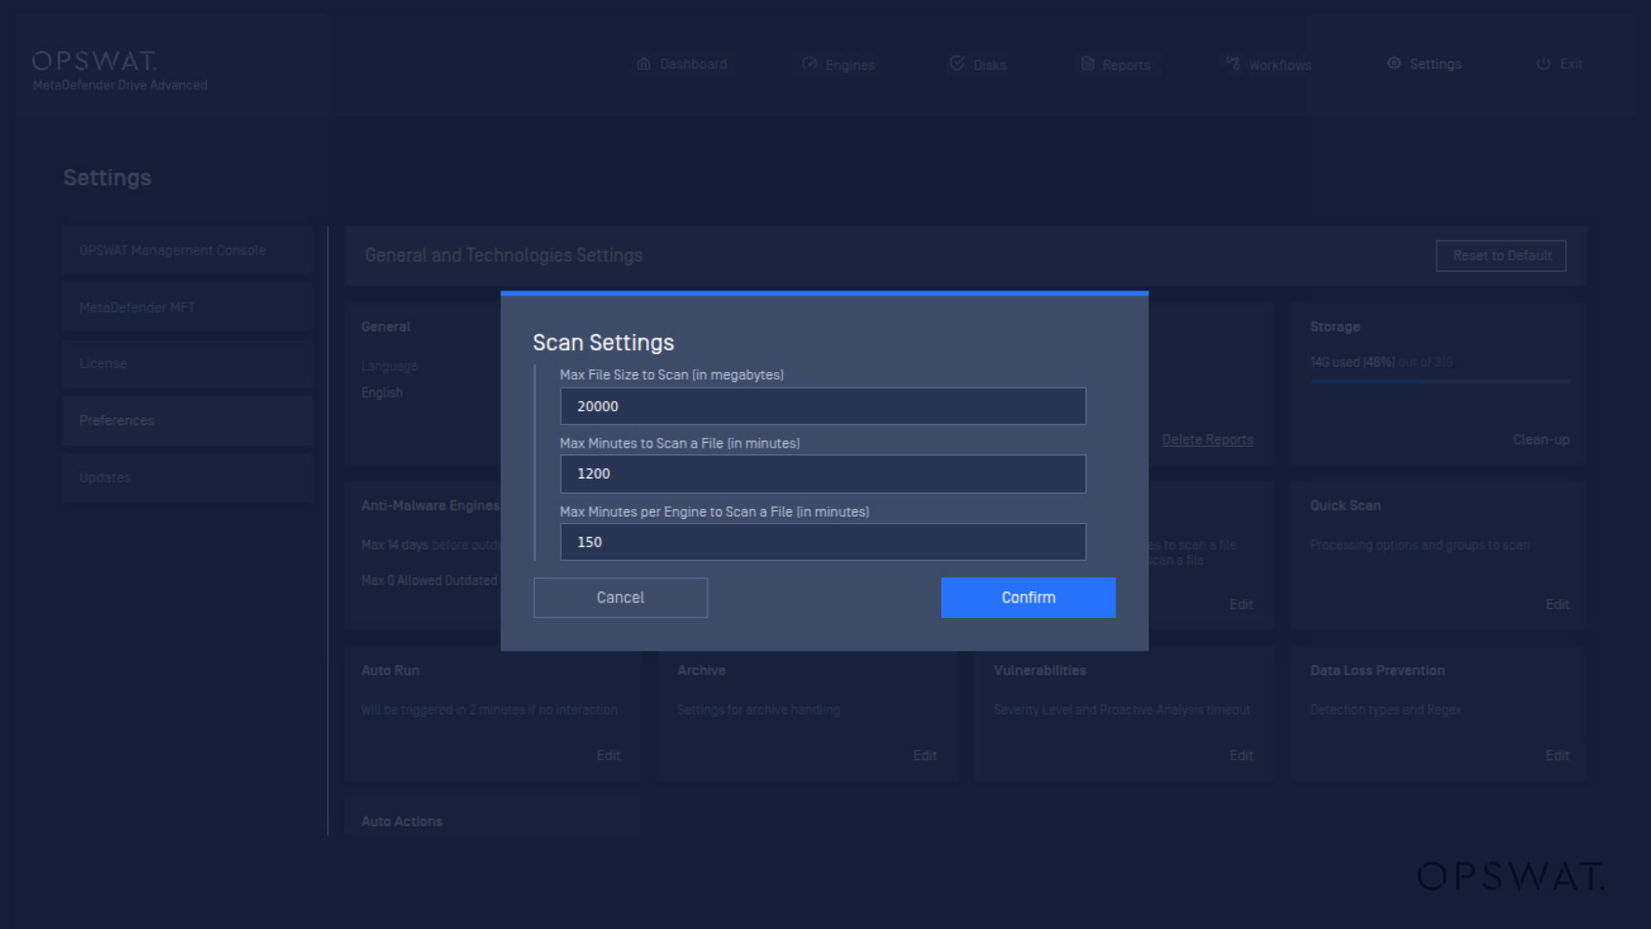Click the Engines gauge icon
Image resolution: width=1651 pixels, height=929 pixels.
tap(809, 64)
